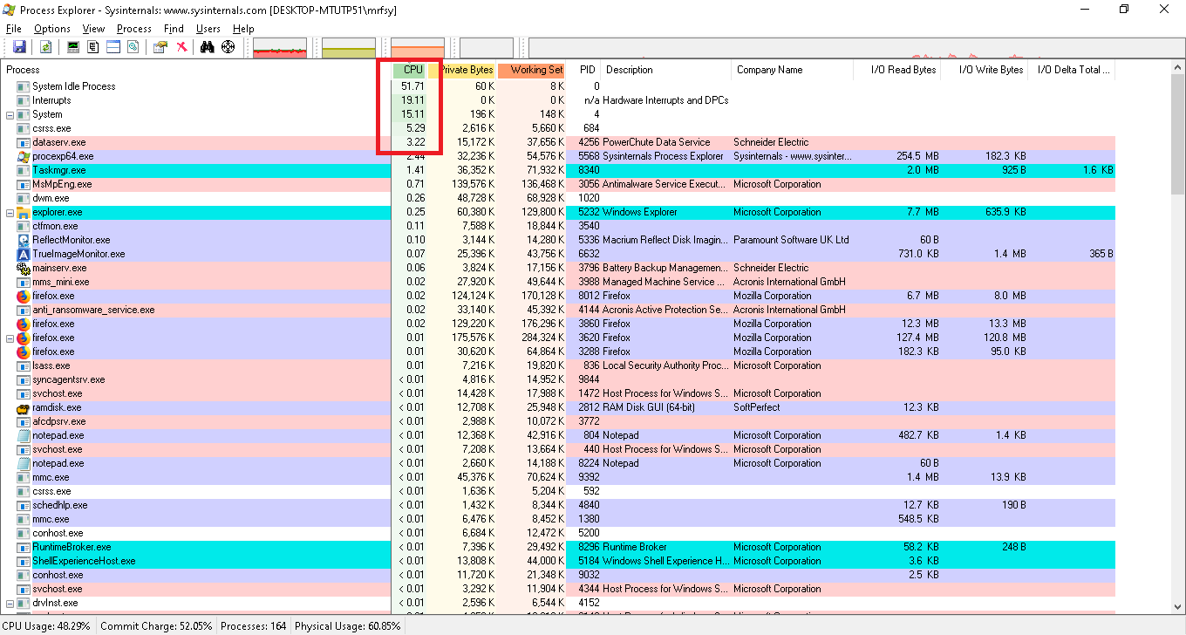Click the Find Window's Process crosshair icon
The width and height of the screenshot is (1186, 635).
click(228, 46)
